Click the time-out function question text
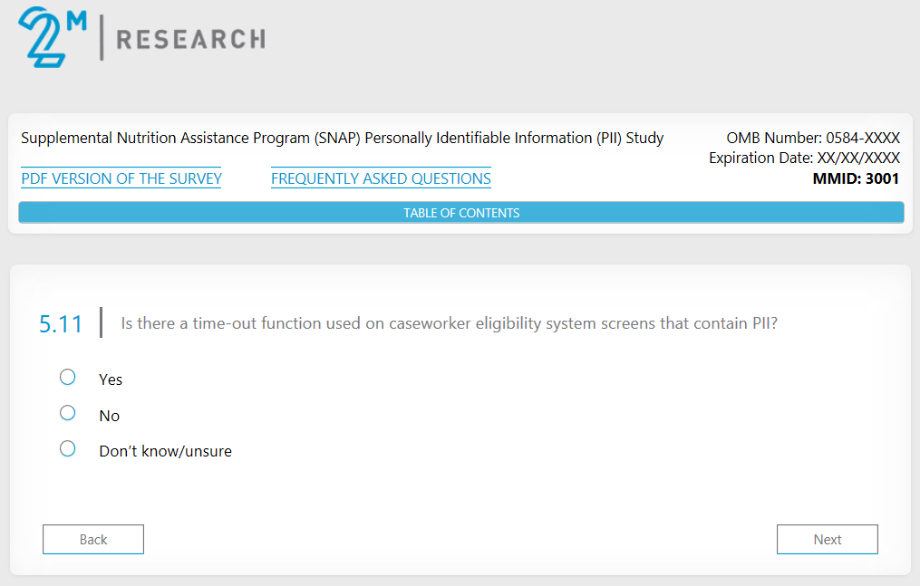 449,323
